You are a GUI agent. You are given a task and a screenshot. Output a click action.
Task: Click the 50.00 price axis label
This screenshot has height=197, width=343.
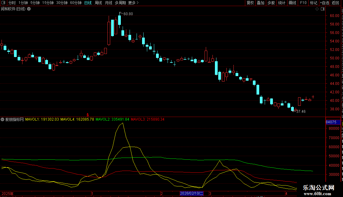335,58
